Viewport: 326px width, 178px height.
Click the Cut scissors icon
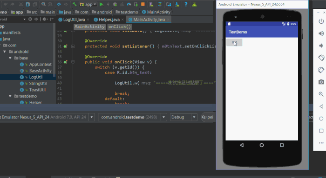coord(21,4)
